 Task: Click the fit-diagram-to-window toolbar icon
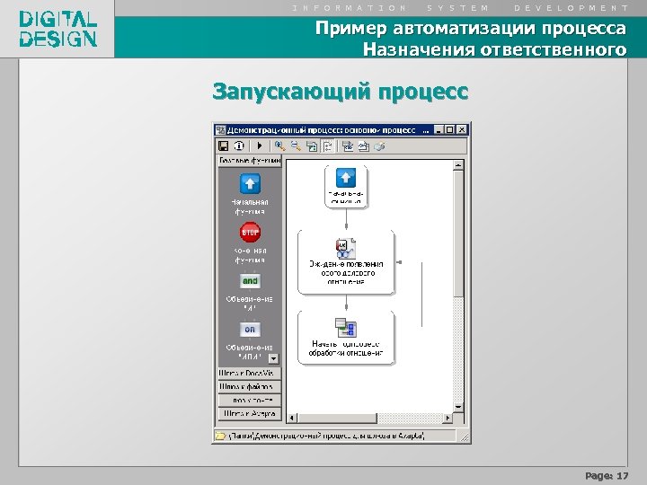tap(312, 146)
